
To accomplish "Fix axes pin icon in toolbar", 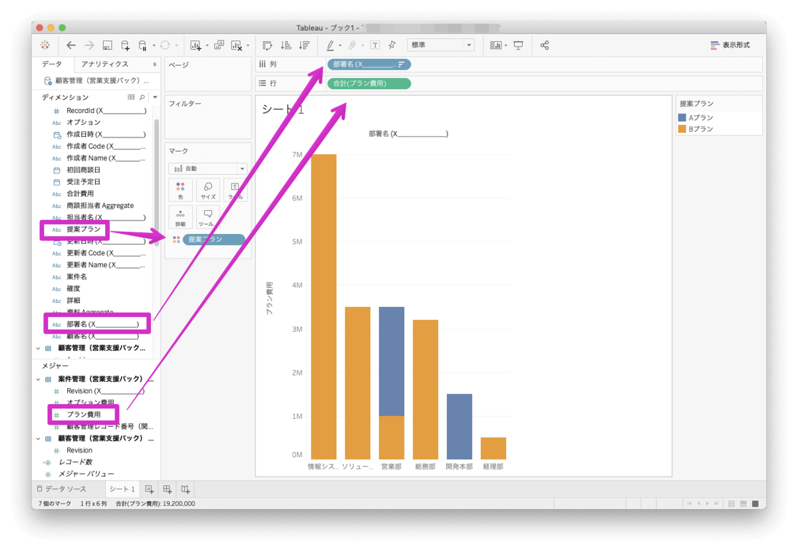I will click(392, 45).
